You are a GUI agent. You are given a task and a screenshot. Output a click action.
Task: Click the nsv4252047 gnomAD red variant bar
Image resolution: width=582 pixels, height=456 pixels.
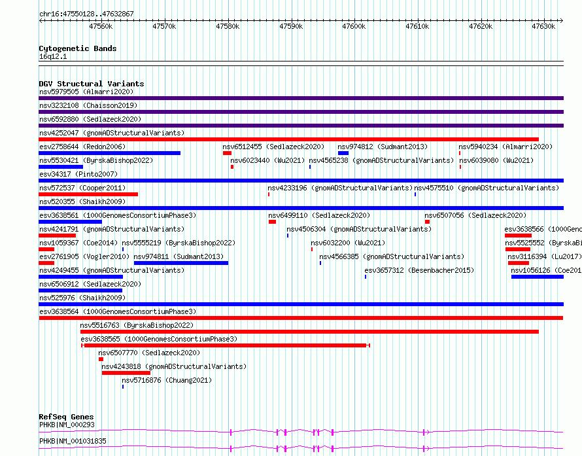(288, 139)
